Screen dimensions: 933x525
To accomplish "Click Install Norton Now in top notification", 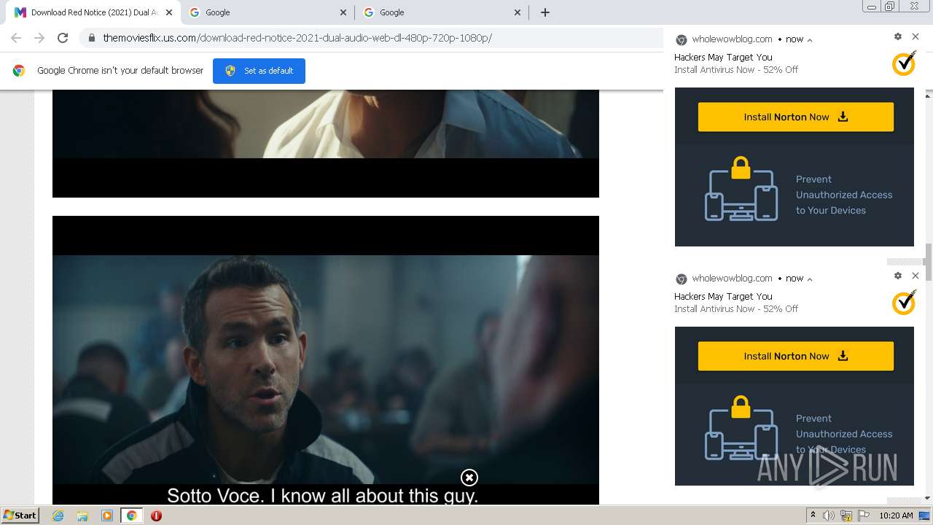I will point(796,117).
